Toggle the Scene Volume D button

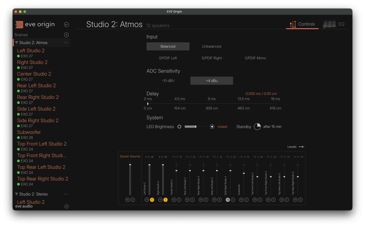[x=133, y=200]
